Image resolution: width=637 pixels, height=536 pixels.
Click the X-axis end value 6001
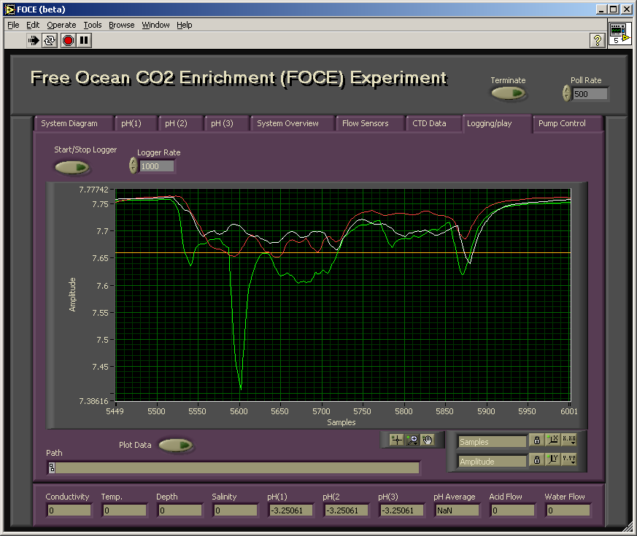tap(568, 411)
